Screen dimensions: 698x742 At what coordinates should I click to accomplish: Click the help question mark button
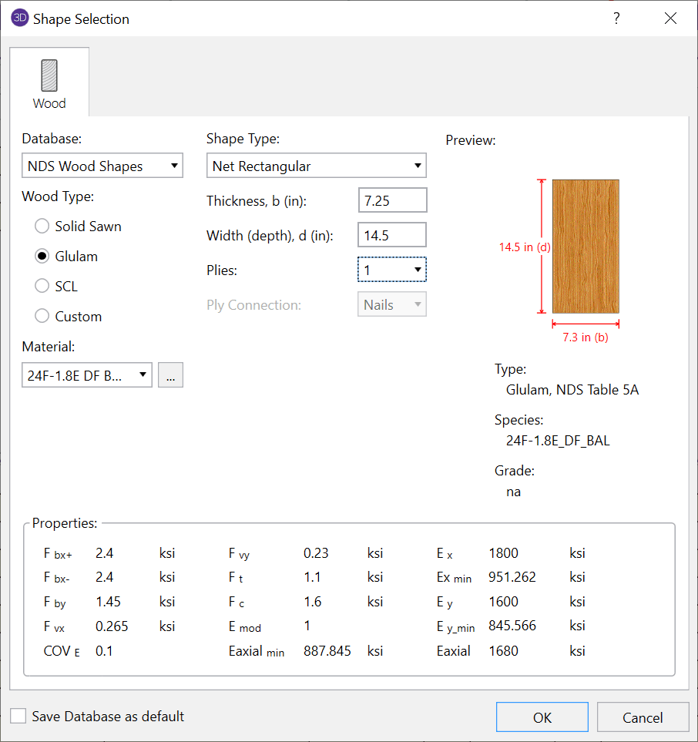point(616,18)
